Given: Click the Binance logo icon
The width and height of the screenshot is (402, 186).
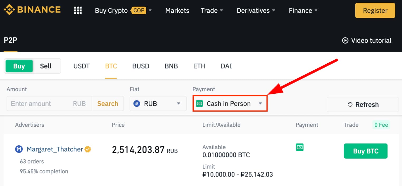Looking at the screenshot, I should (x=9, y=10).
